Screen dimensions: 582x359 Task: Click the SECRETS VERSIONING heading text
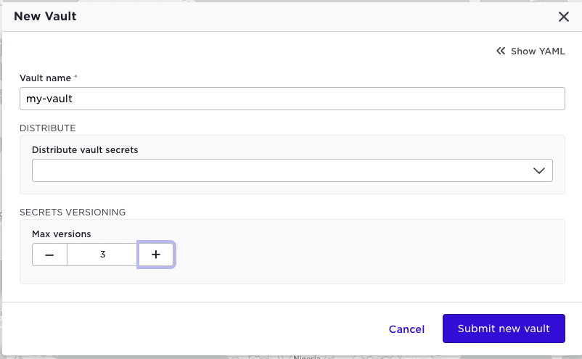[x=73, y=212]
